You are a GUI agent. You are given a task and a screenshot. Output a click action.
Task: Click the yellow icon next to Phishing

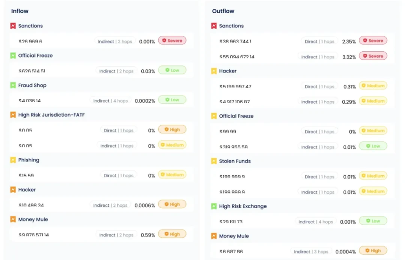13,160
